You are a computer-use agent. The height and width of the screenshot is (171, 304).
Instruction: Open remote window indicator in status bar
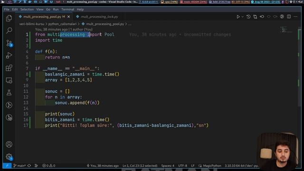[x=7, y=166]
